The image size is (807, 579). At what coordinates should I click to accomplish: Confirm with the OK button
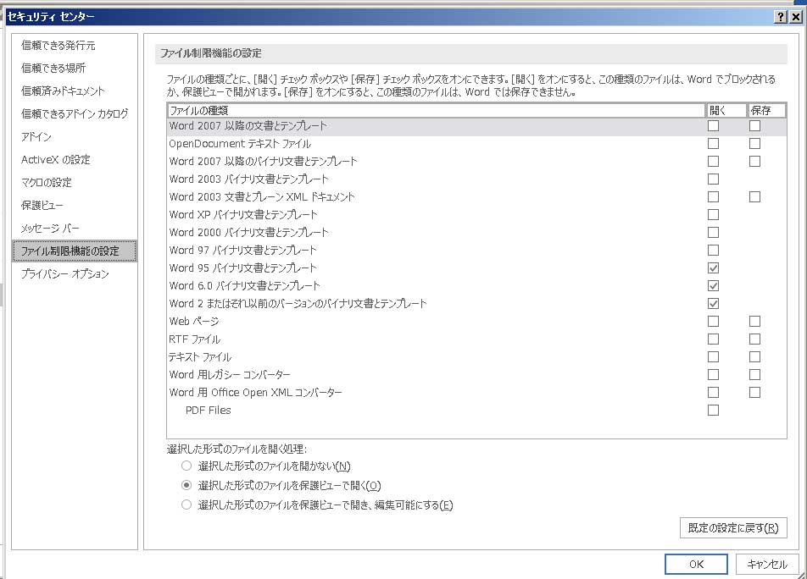click(696, 565)
